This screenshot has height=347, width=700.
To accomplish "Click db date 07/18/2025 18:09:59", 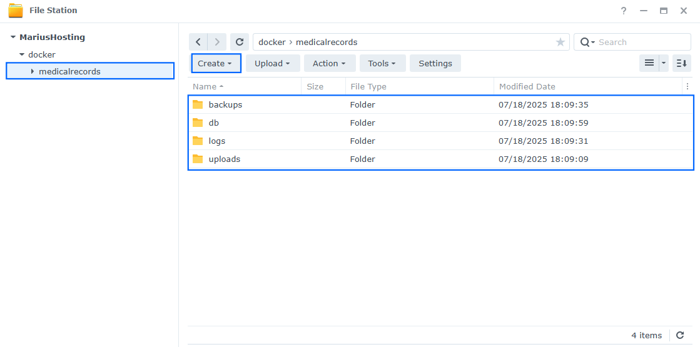I will point(544,123).
